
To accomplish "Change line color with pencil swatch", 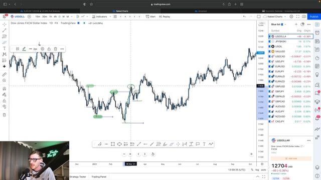I will click(x=24, y=49).
